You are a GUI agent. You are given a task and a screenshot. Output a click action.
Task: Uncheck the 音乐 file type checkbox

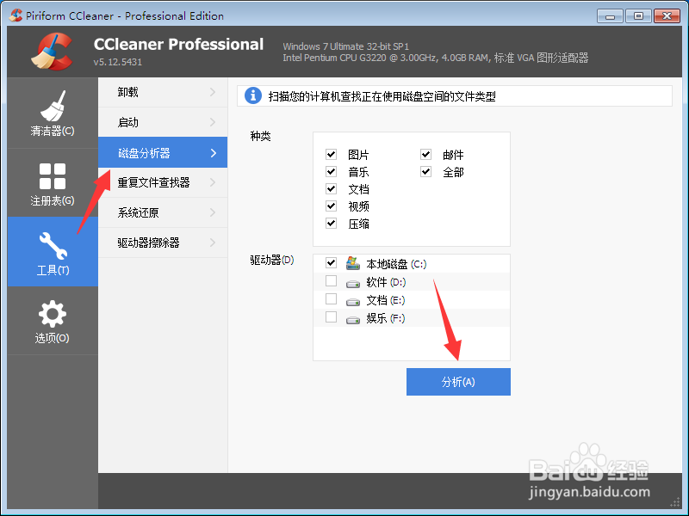(x=332, y=171)
